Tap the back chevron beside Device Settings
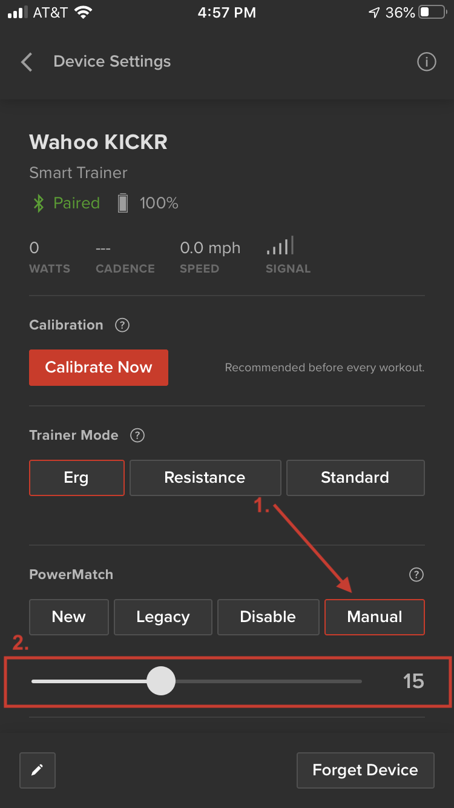The height and width of the screenshot is (808, 454). [x=26, y=62]
